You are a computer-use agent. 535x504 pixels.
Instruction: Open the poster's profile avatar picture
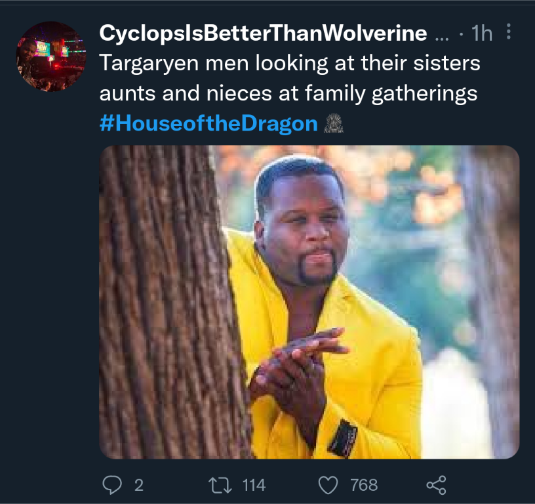click(x=50, y=56)
